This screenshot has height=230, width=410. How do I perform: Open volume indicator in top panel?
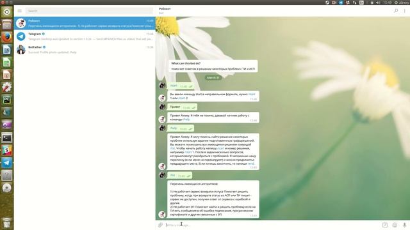point(378,3)
